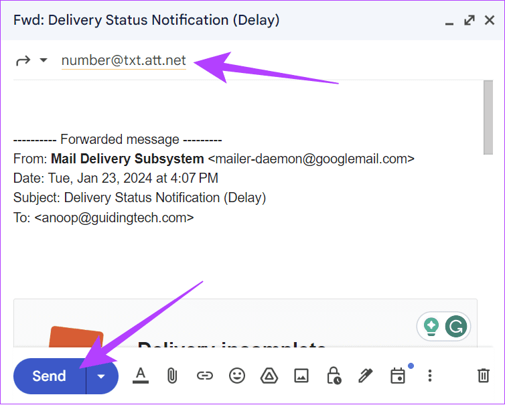
Task: Discard draft with the trash icon
Action: pos(483,376)
